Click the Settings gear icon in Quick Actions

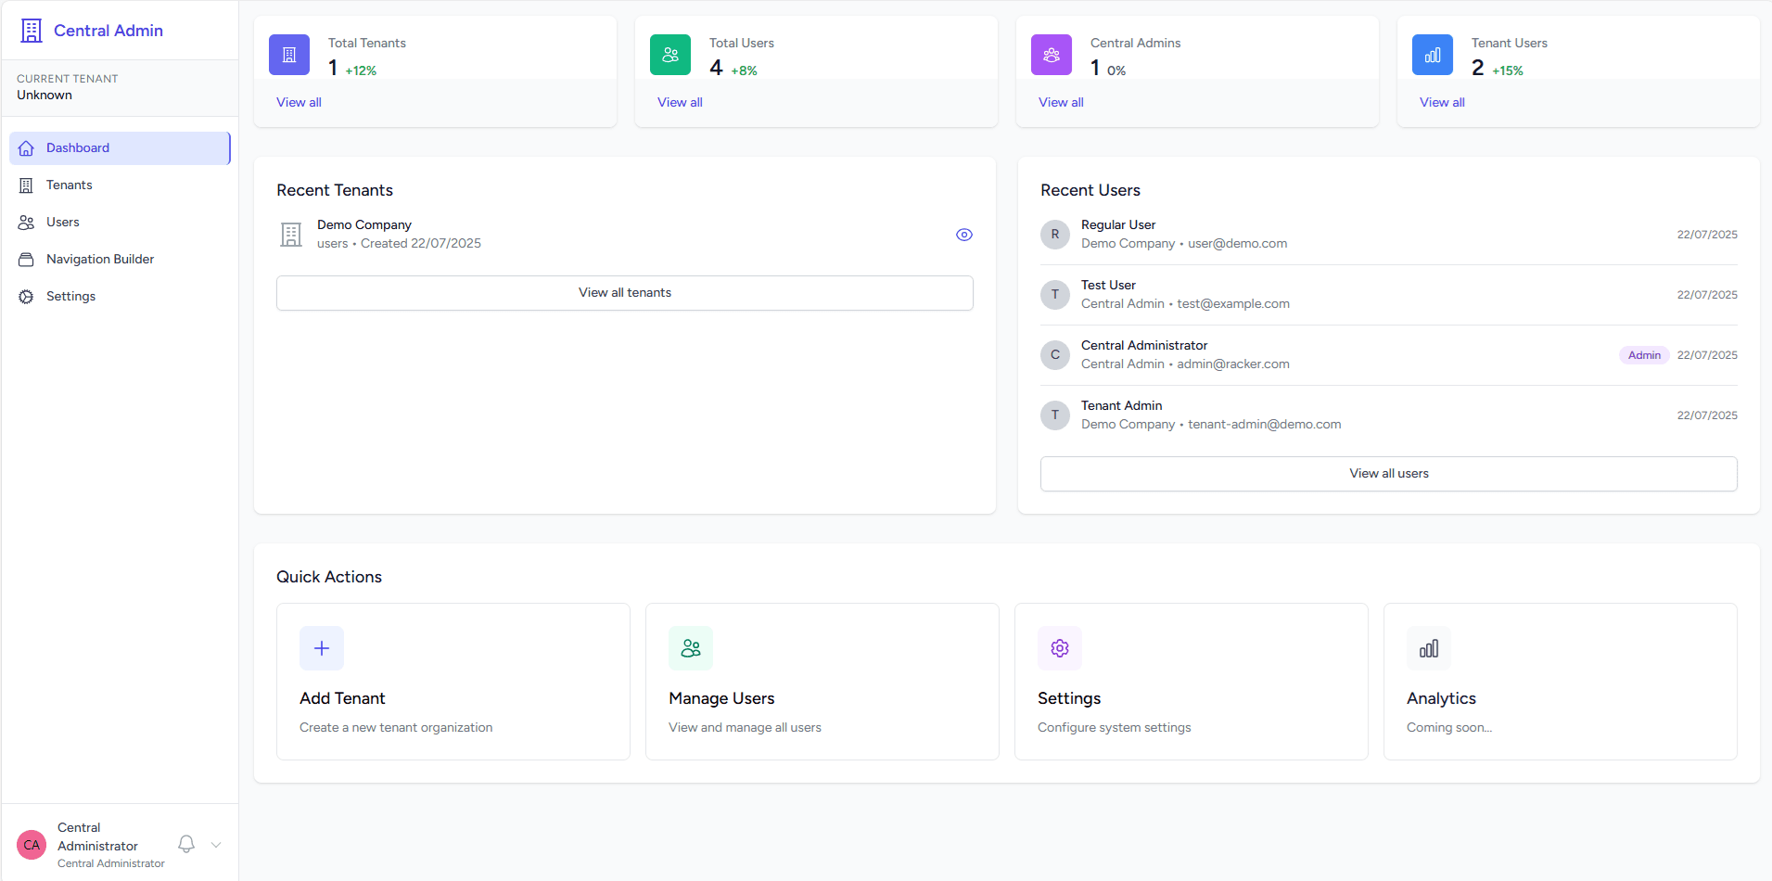1059,648
